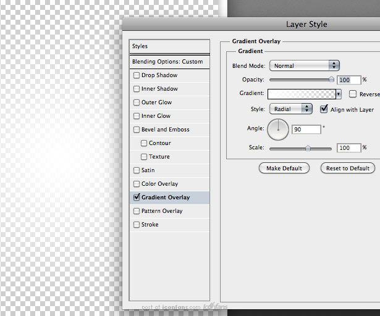Select the Pattern Overlay label
Screen dimensions: 380x316
162,211
